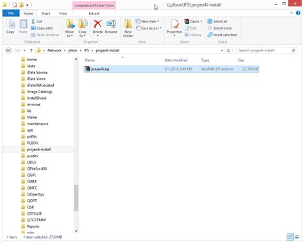Select the projex4i.zip file
Screen dimensions: 304x243
[x=171, y=69]
